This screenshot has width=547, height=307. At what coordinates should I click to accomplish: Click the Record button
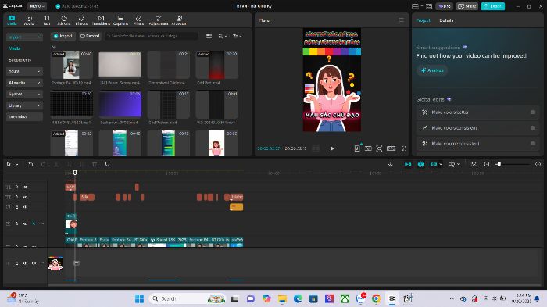tap(90, 36)
